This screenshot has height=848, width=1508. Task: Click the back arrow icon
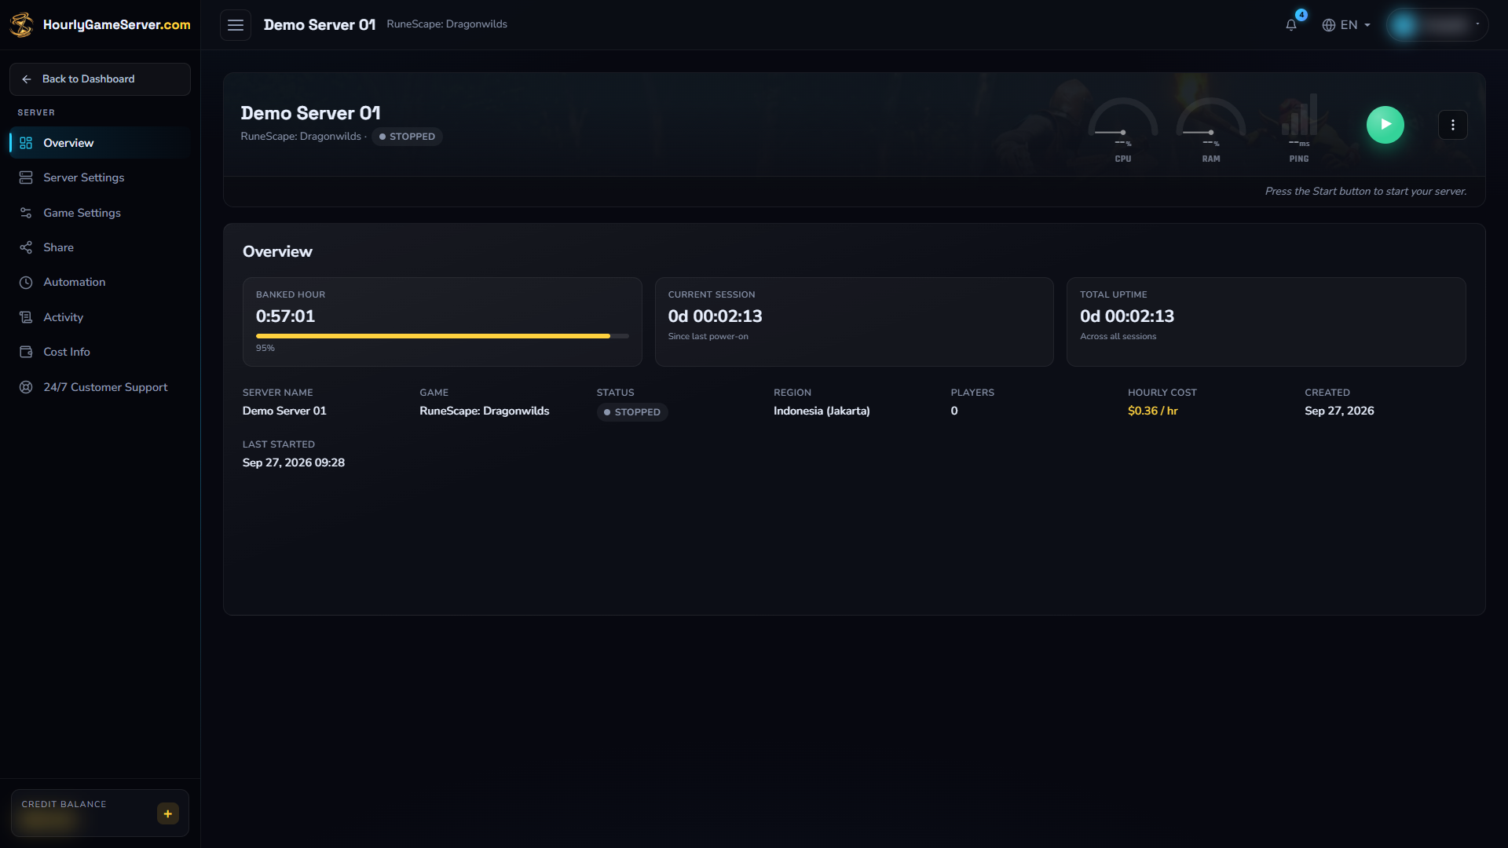pyautogui.click(x=27, y=79)
